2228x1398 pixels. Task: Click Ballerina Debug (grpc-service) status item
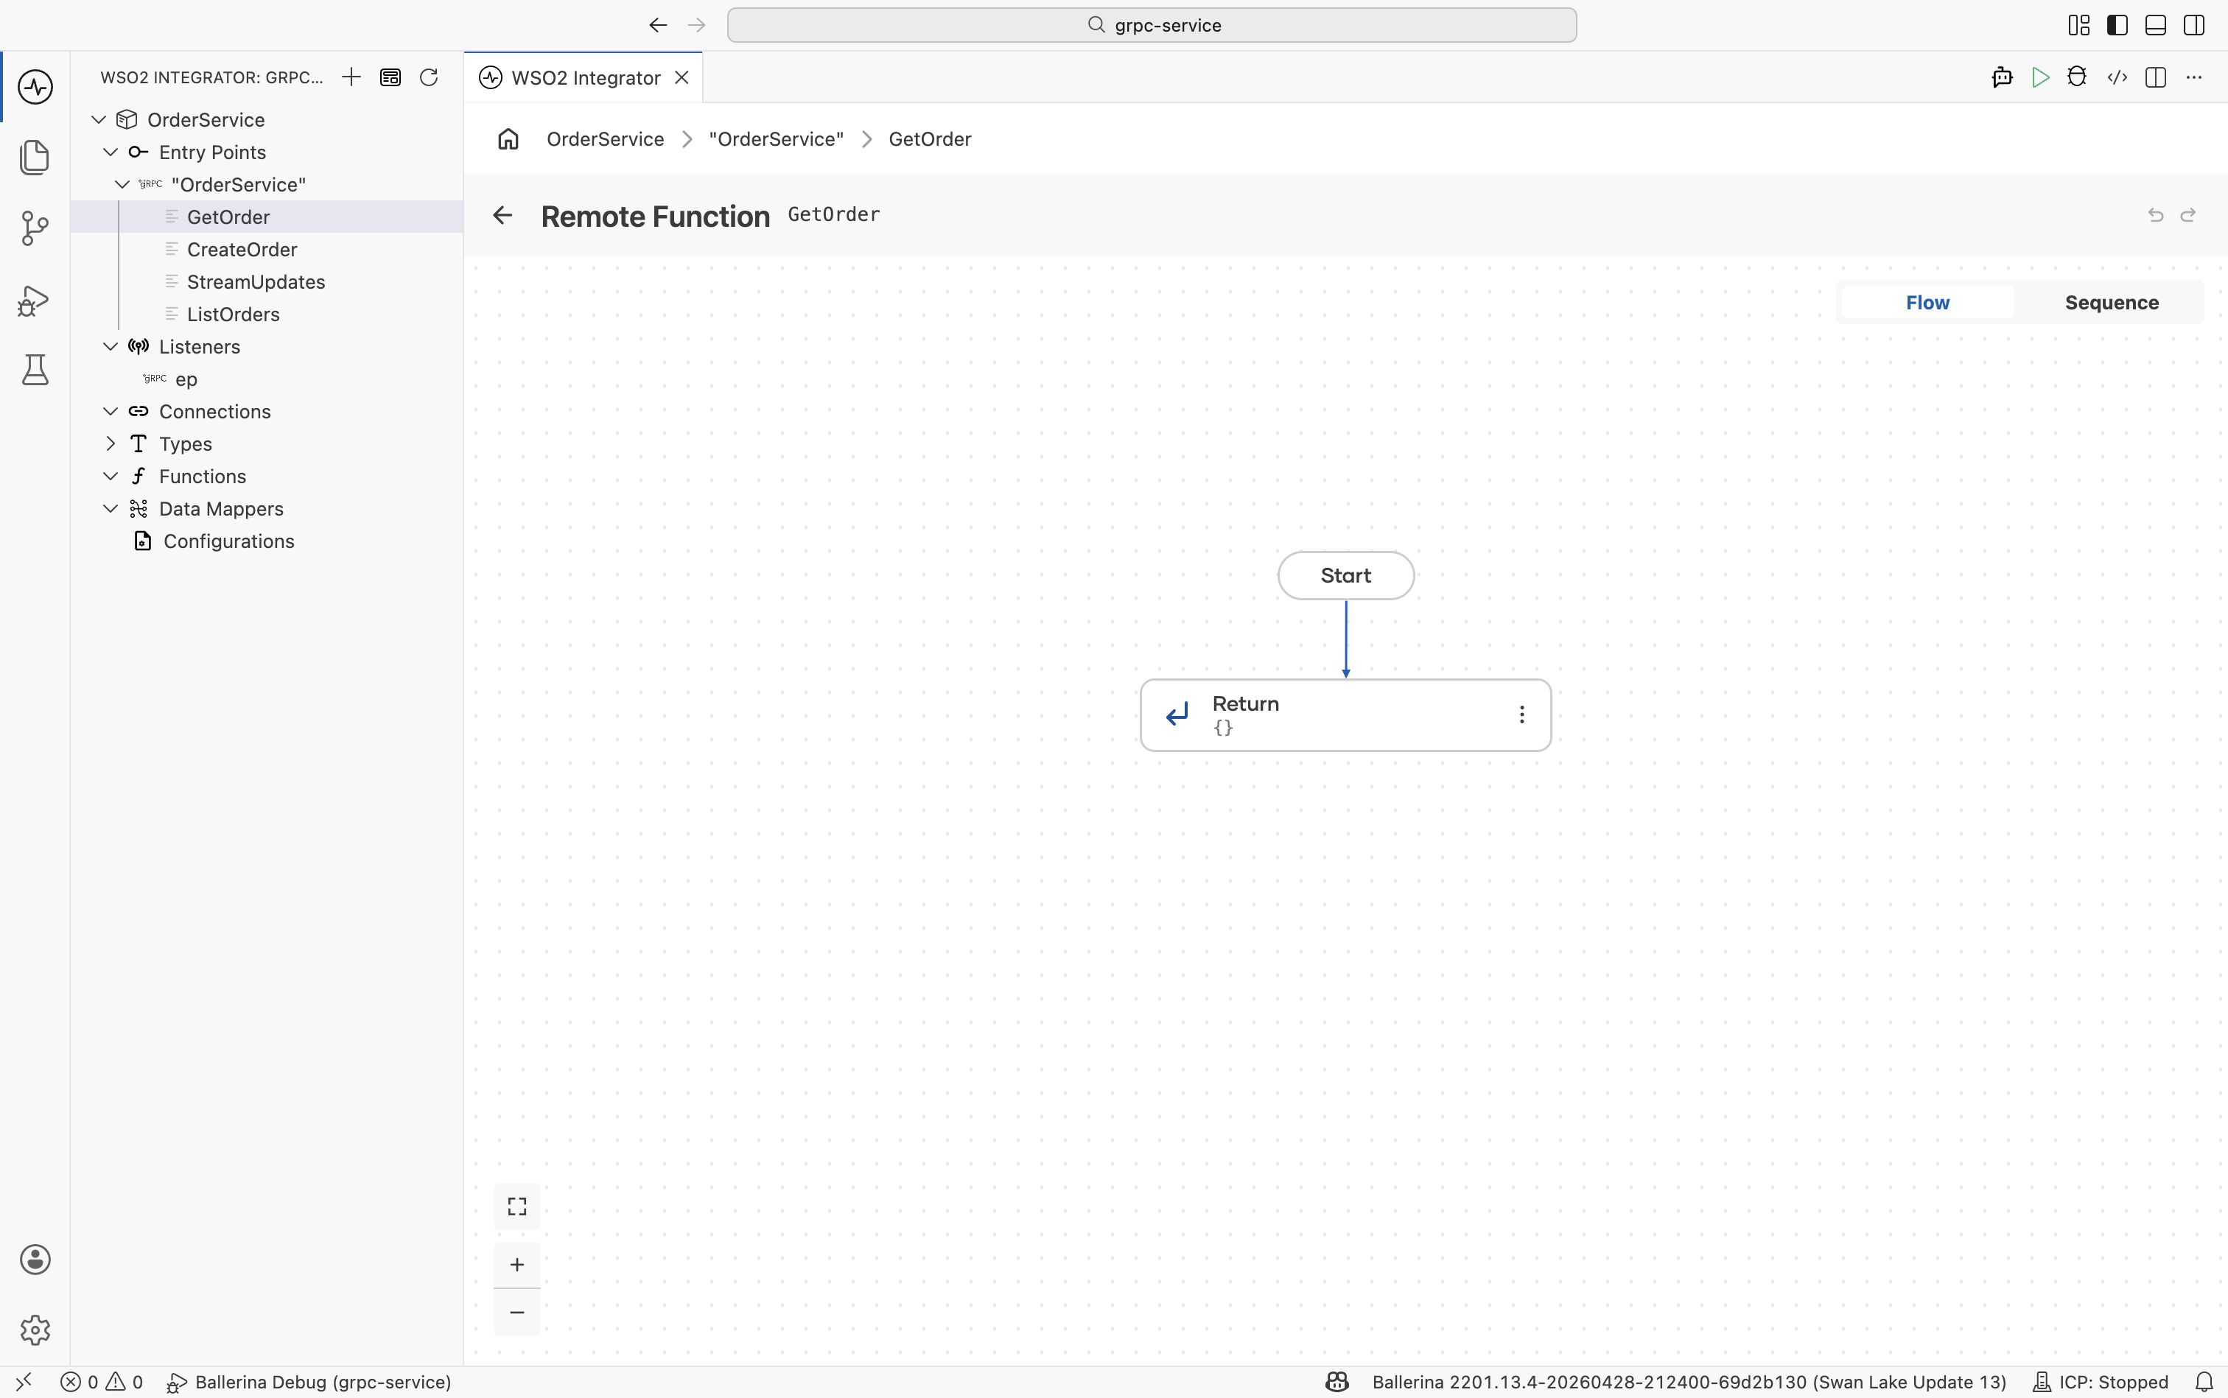tap(309, 1381)
